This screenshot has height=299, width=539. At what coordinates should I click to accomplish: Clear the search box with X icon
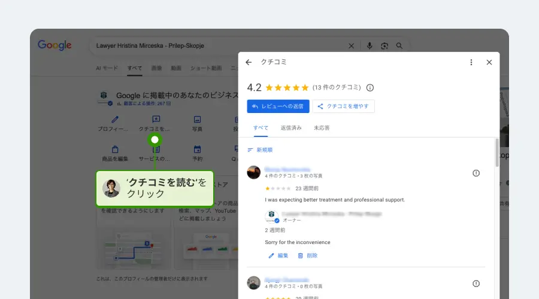tap(352, 46)
